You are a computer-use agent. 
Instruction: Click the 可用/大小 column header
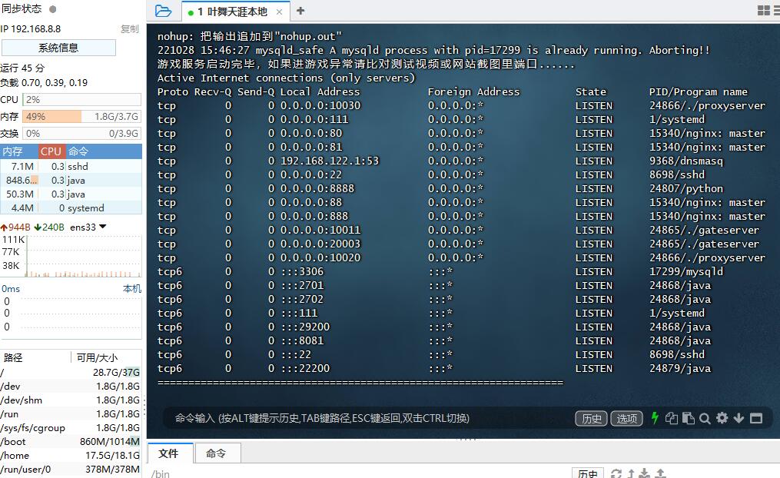coord(107,357)
